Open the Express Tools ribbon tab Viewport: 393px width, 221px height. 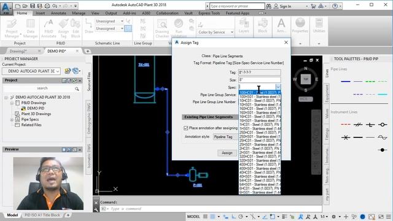pyautogui.click(x=209, y=13)
